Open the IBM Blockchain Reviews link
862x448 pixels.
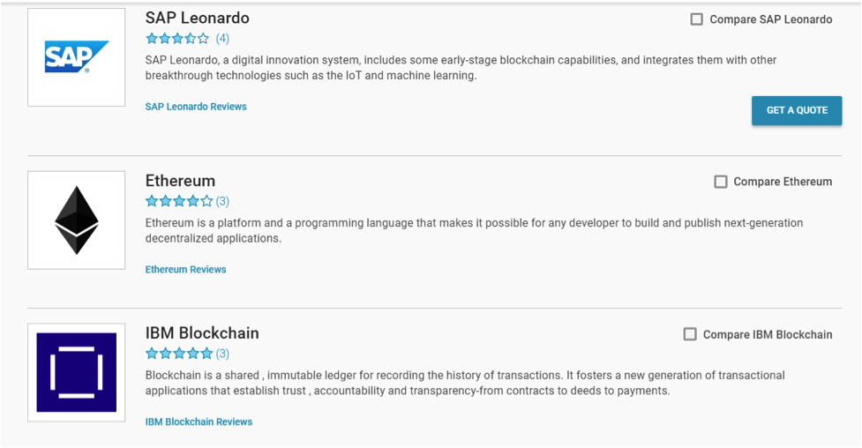(199, 422)
